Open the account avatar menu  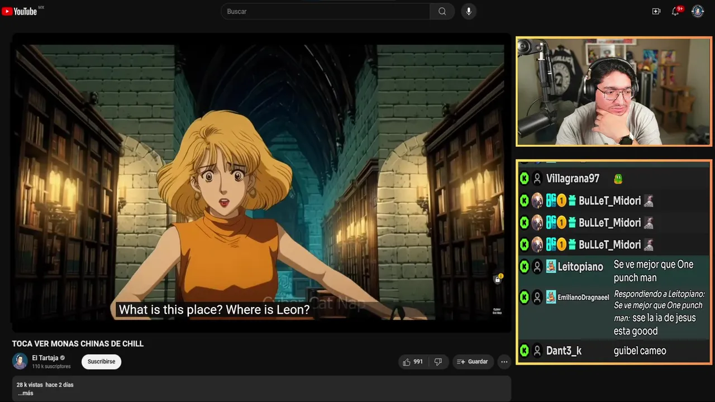(698, 11)
